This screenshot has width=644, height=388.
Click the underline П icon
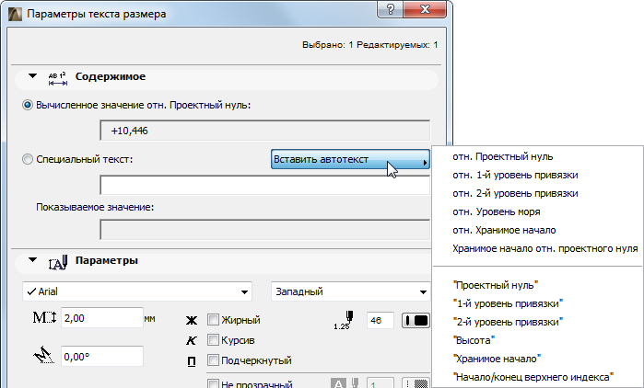tap(192, 361)
